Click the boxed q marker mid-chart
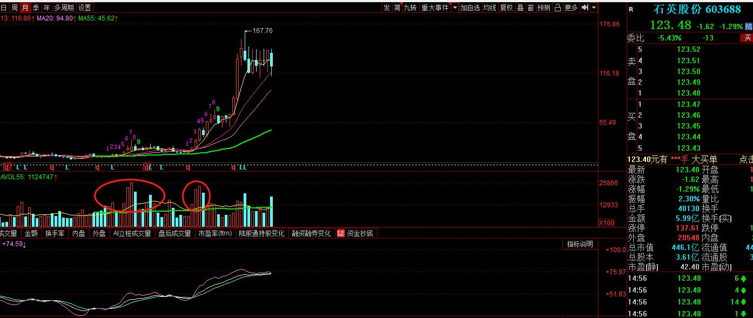753x318 pixels. pos(146,167)
